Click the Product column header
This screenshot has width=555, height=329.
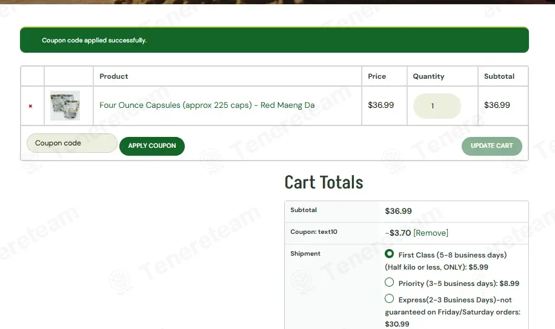coord(114,76)
